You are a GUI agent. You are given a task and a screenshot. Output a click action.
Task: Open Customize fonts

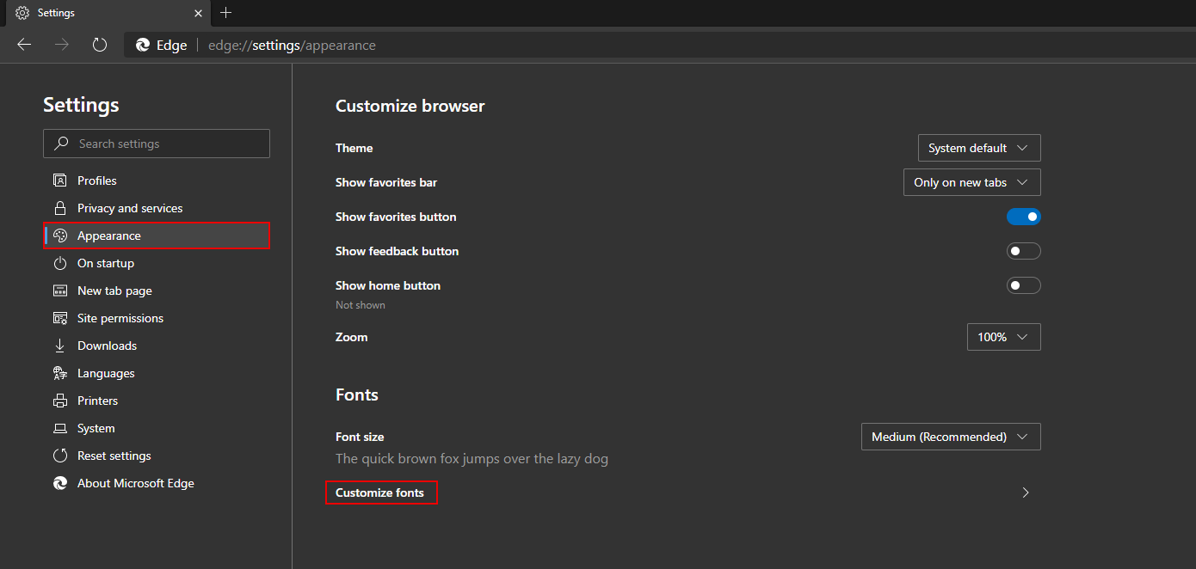click(x=379, y=493)
